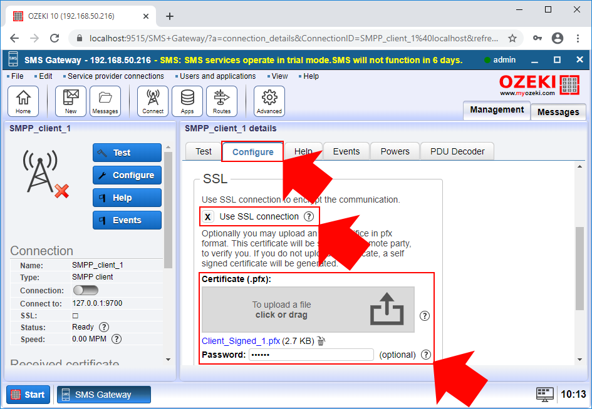
Task: Click the file upload arrow icon
Action: click(387, 309)
